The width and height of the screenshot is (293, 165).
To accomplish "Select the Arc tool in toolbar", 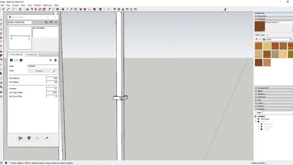I will tap(14, 9).
